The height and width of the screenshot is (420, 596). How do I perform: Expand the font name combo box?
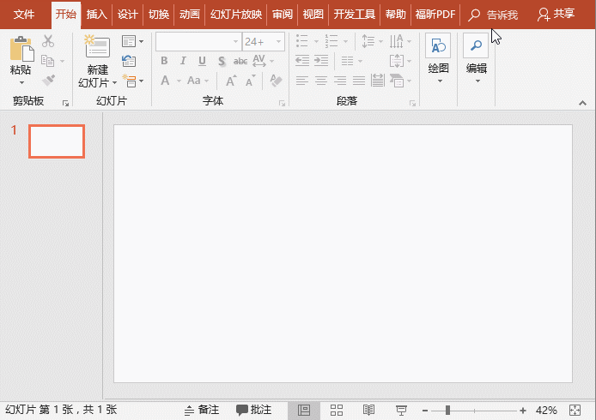click(x=234, y=41)
